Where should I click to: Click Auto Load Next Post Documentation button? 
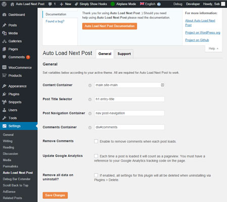click(x=109, y=26)
